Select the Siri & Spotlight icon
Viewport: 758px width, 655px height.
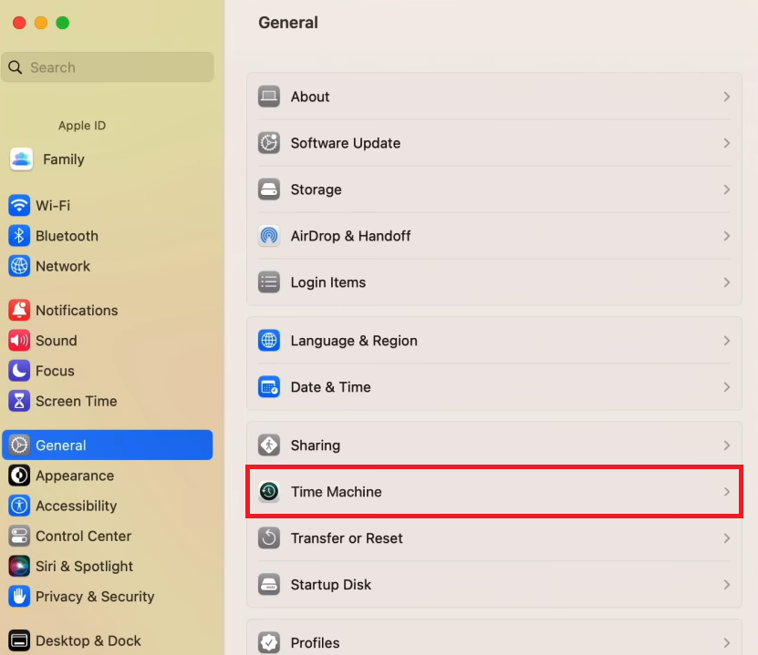click(20, 566)
